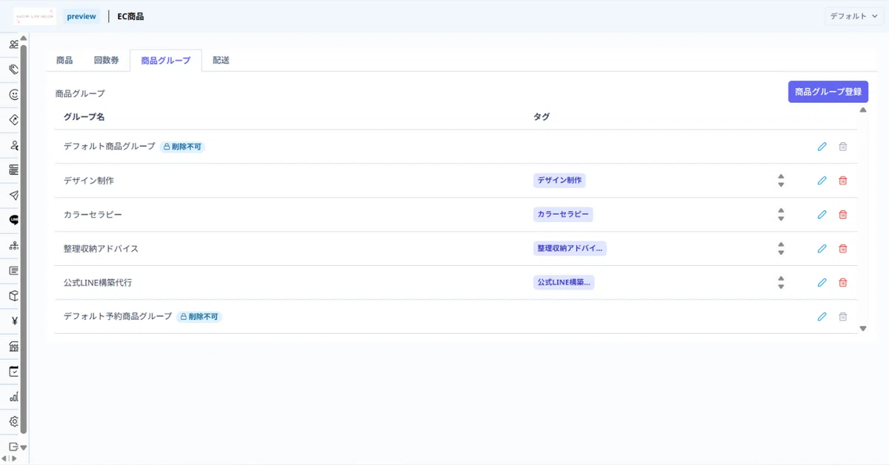
Task: Click the デザイン制作 tag chip
Action: (560, 181)
